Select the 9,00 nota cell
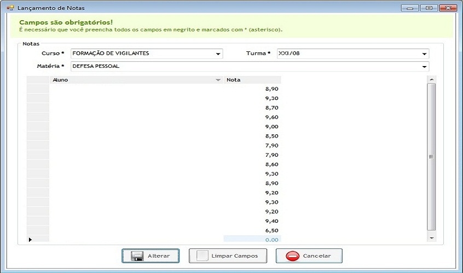Viewport: 463px width, 273px height. (x=252, y=126)
